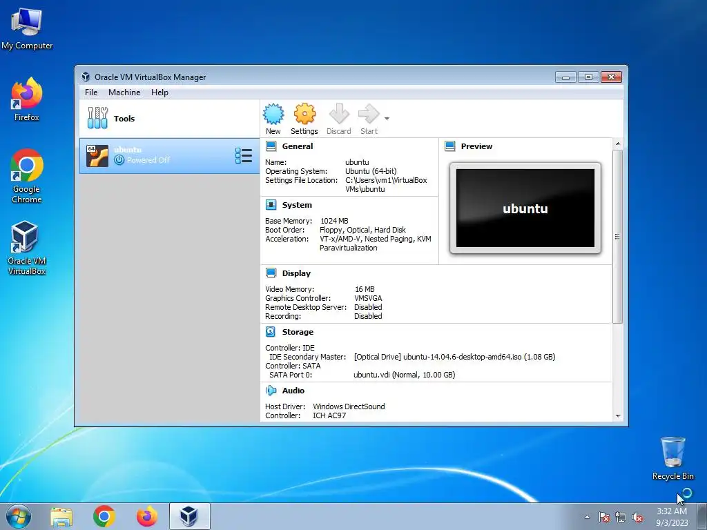Click the System section chip icon
This screenshot has width=707, height=530.
click(271, 204)
